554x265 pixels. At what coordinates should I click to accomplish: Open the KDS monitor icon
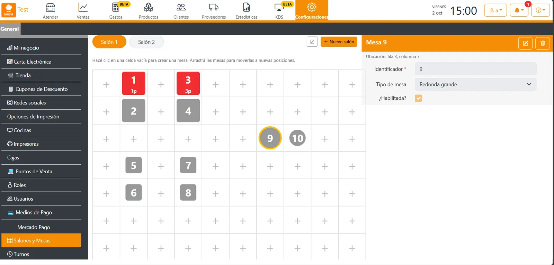click(x=279, y=7)
